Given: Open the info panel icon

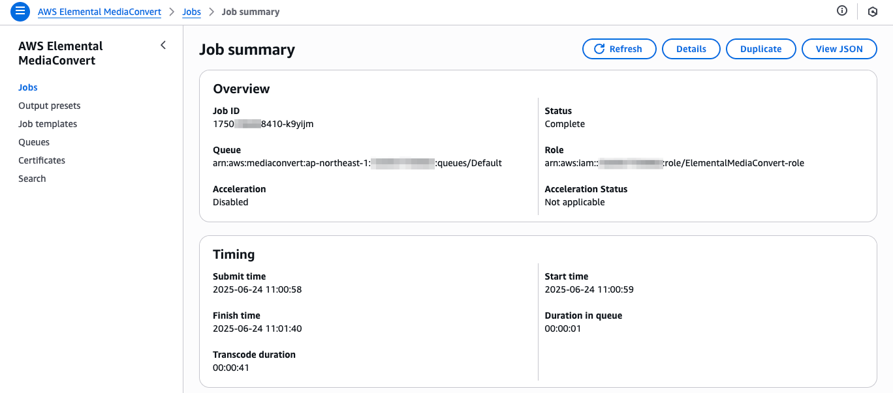Looking at the screenshot, I should click(x=842, y=11).
